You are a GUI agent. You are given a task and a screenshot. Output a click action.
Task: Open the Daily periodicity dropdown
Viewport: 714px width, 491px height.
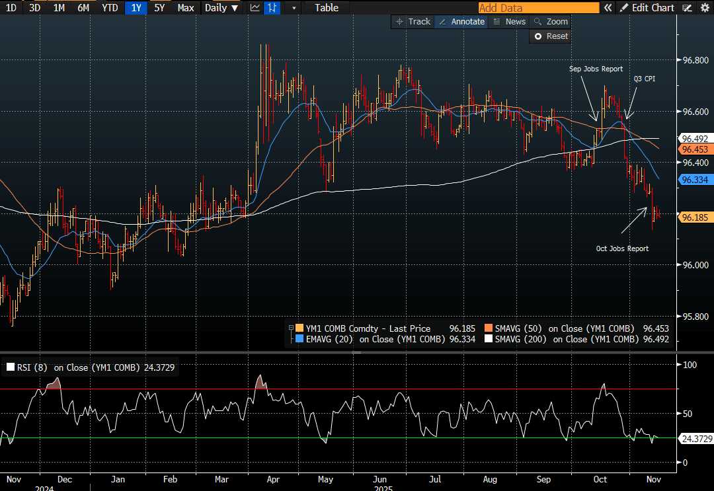coord(220,8)
